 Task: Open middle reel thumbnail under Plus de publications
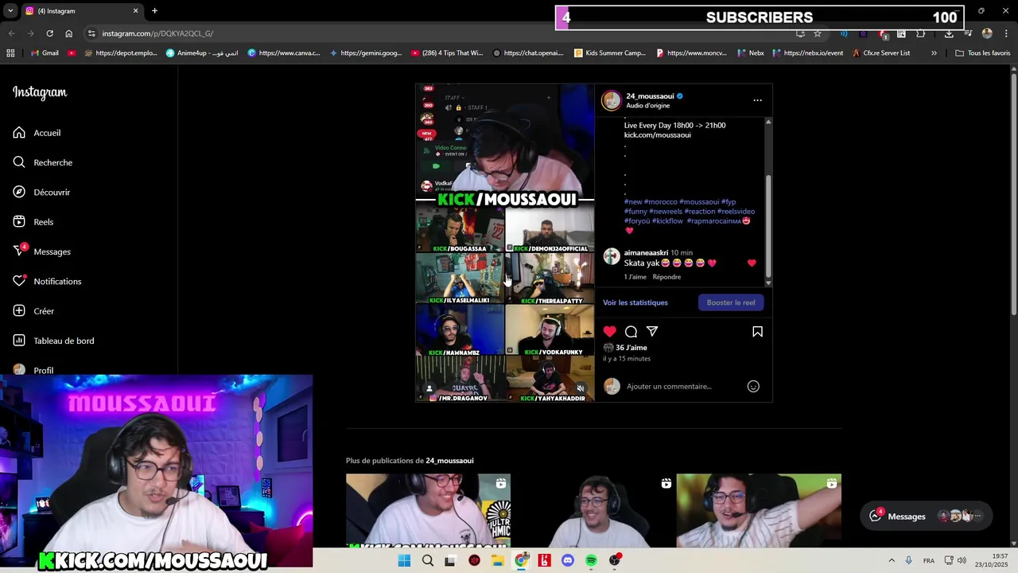coord(593,511)
